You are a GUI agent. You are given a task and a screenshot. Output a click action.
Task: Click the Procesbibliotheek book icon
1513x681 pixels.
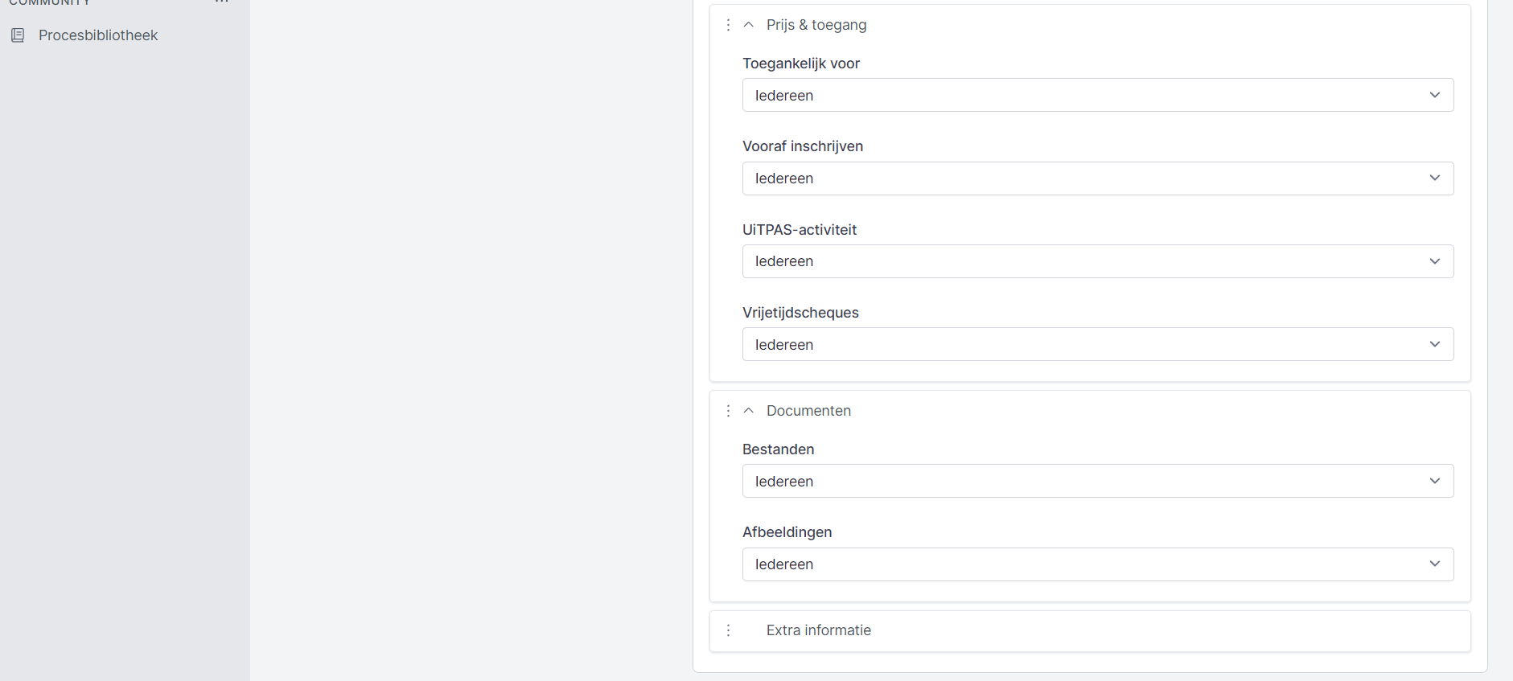(x=18, y=35)
